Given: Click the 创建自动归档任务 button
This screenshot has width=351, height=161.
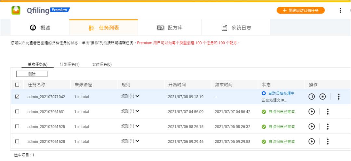Looking at the screenshot, I should (x=301, y=10).
